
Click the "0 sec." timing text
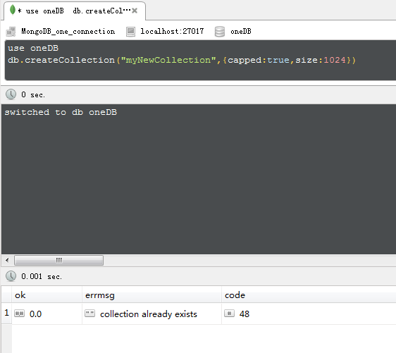pos(33,94)
